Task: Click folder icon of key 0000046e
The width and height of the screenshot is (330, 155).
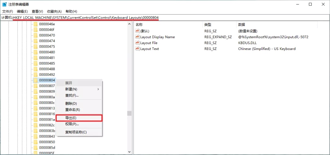Action: (35, 24)
